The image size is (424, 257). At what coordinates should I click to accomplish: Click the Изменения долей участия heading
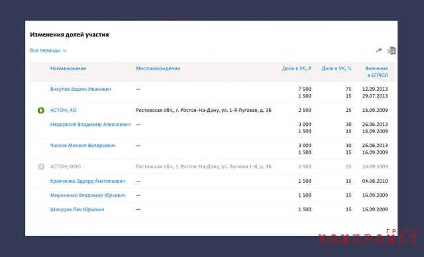pos(69,34)
